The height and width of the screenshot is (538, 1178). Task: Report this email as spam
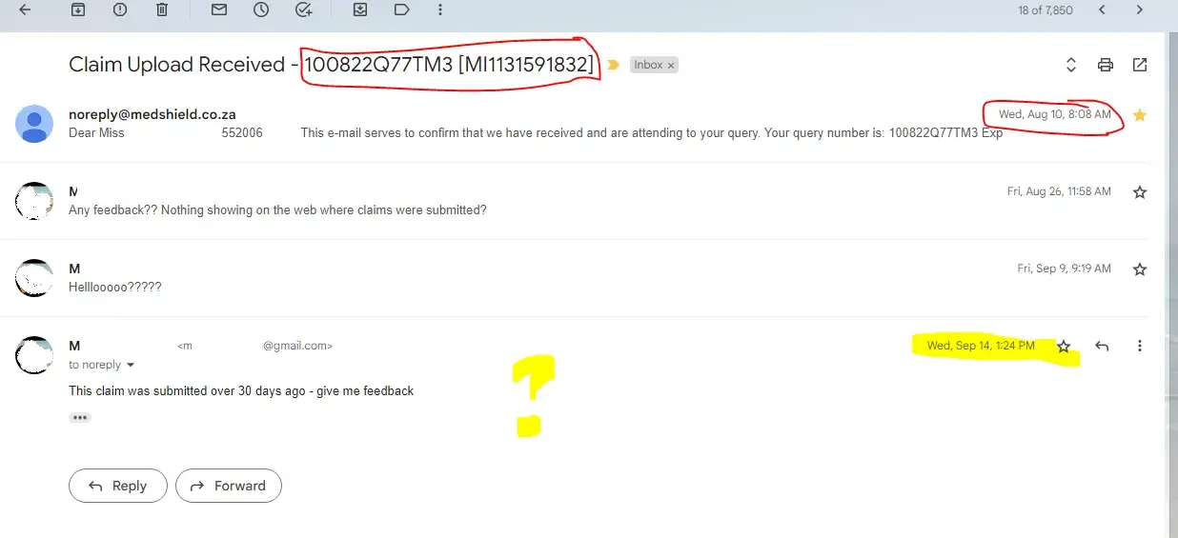[x=119, y=10]
